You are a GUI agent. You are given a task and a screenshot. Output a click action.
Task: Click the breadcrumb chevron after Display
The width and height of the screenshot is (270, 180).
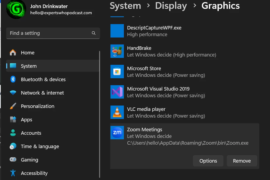(195, 6)
